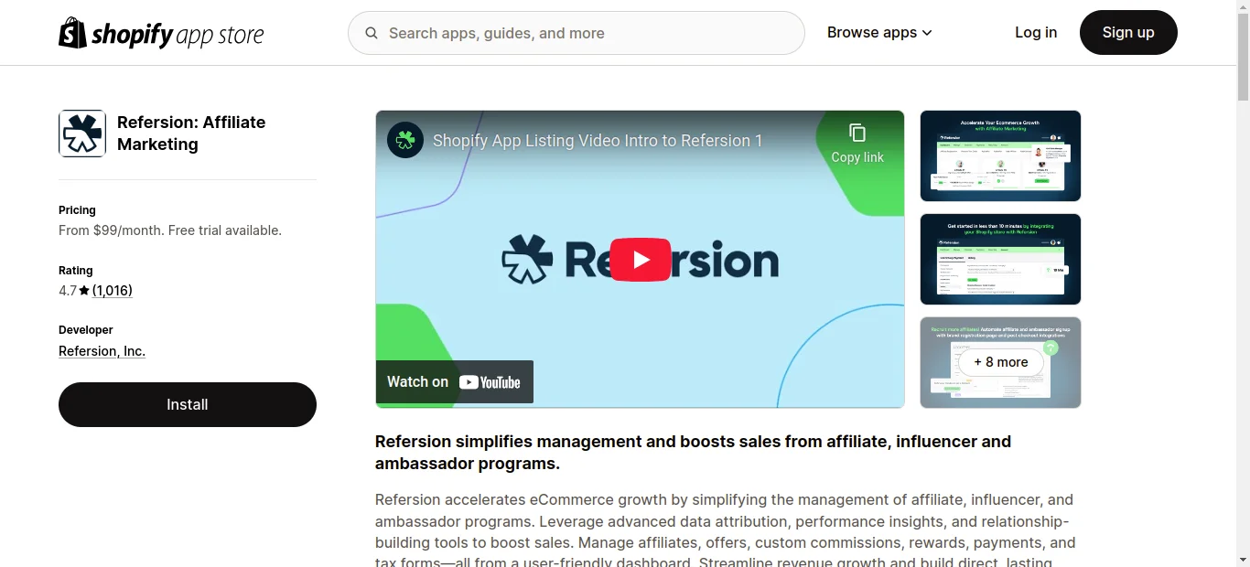Click the Refersion channel avatar in video
Image resolution: width=1250 pixels, height=567 pixels.
click(x=405, y=141)
